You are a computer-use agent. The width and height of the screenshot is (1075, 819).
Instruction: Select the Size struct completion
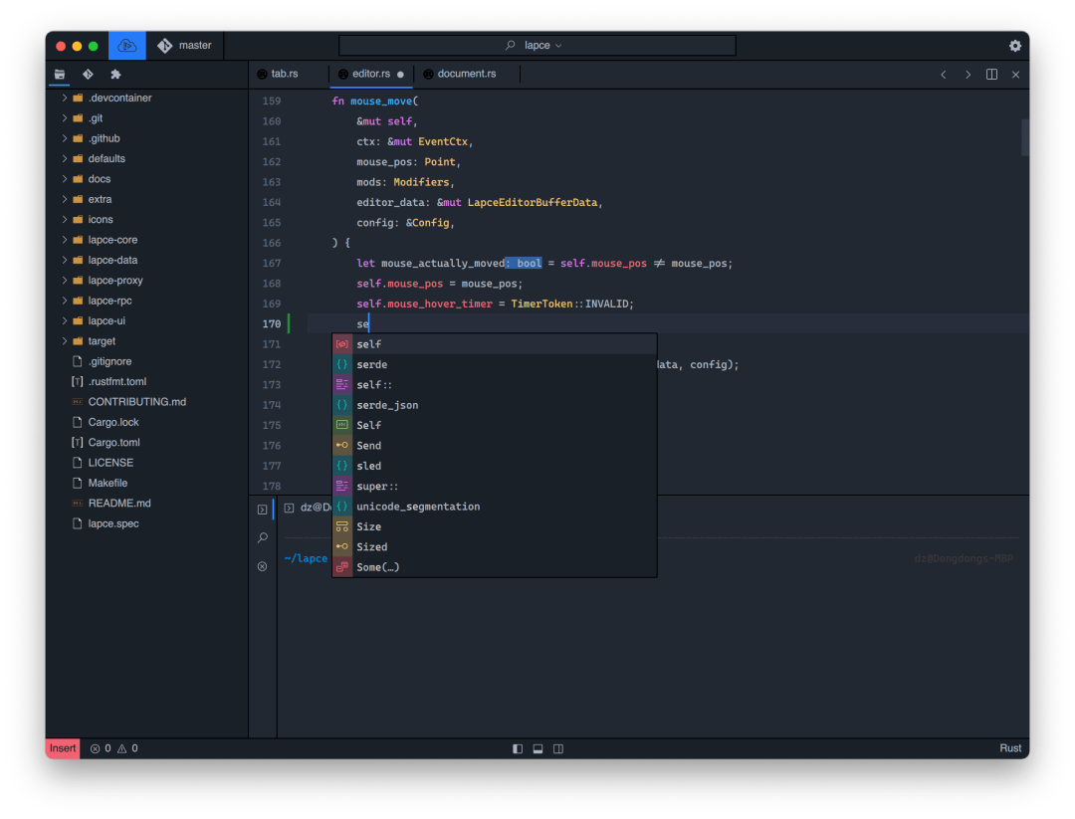(x=495, y=526)
